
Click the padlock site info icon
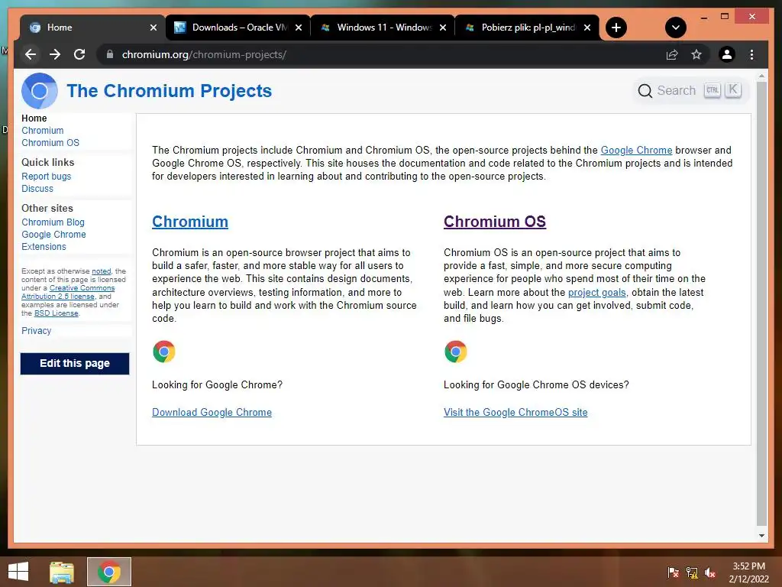coord(110,54)
